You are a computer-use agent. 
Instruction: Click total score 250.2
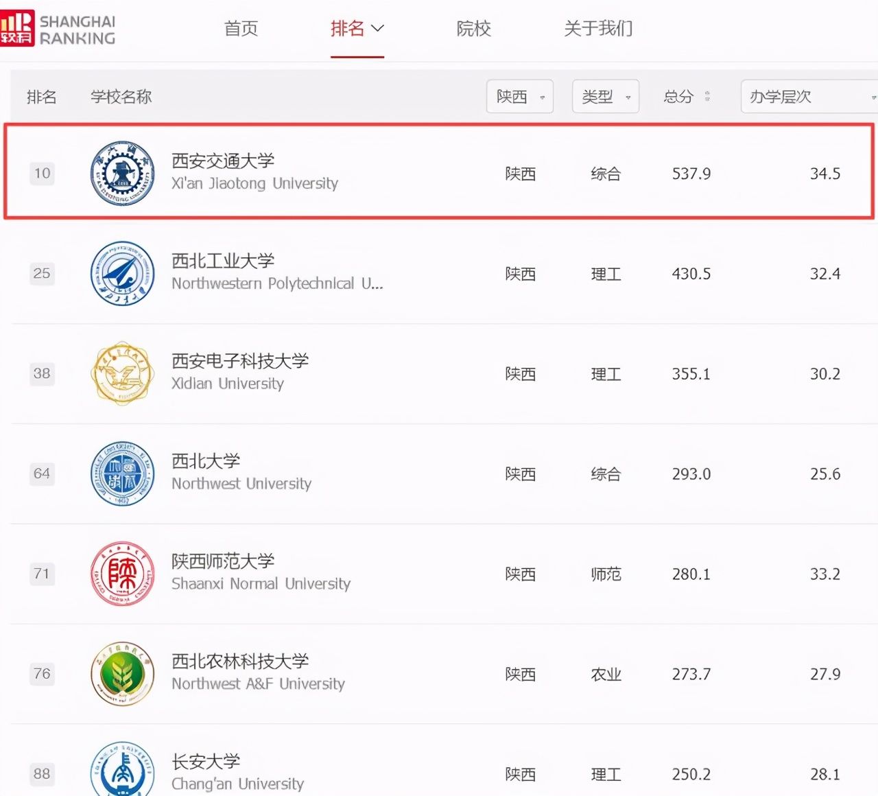point(691,775)
